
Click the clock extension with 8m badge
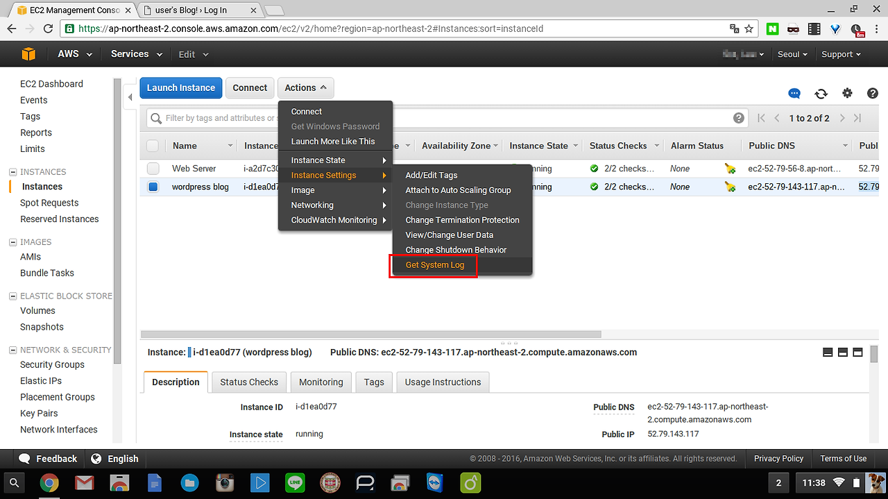pyautogui.click(x=857, y=30)
